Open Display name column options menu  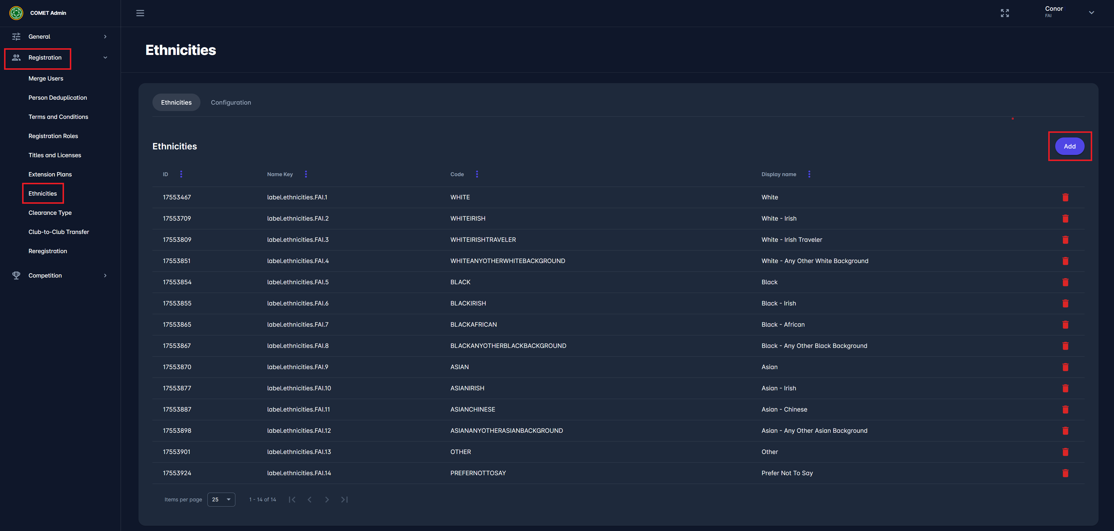click(809, 174)
